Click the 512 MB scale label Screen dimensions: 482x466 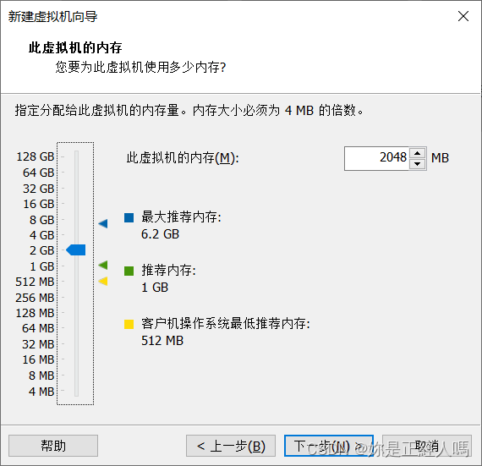click(x=35, y=282)
